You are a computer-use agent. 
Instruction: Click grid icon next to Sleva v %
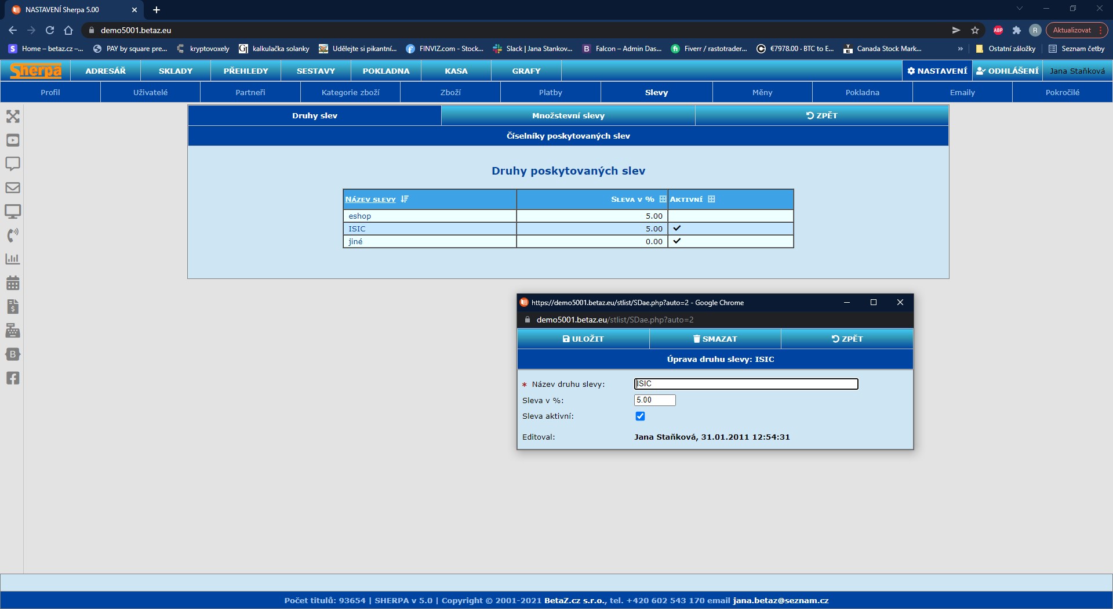(663, 200)
